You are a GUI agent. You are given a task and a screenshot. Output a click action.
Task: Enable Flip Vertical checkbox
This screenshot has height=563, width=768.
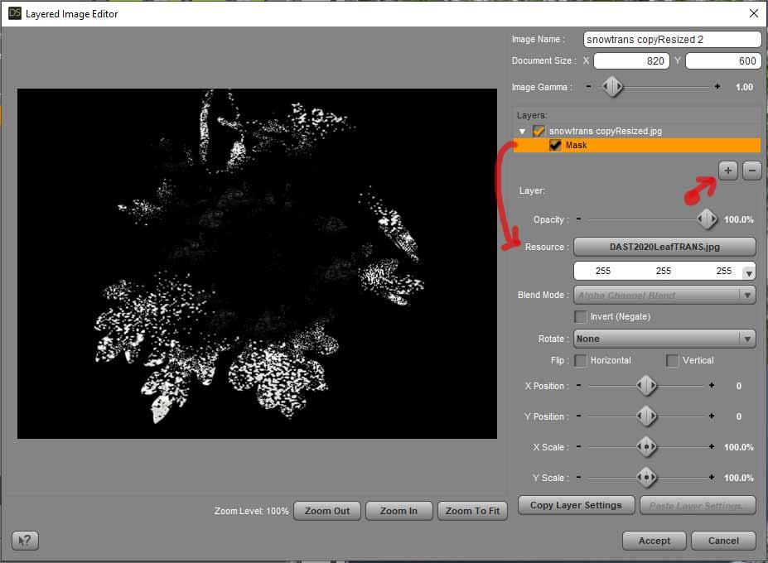(x=672, y=360)
